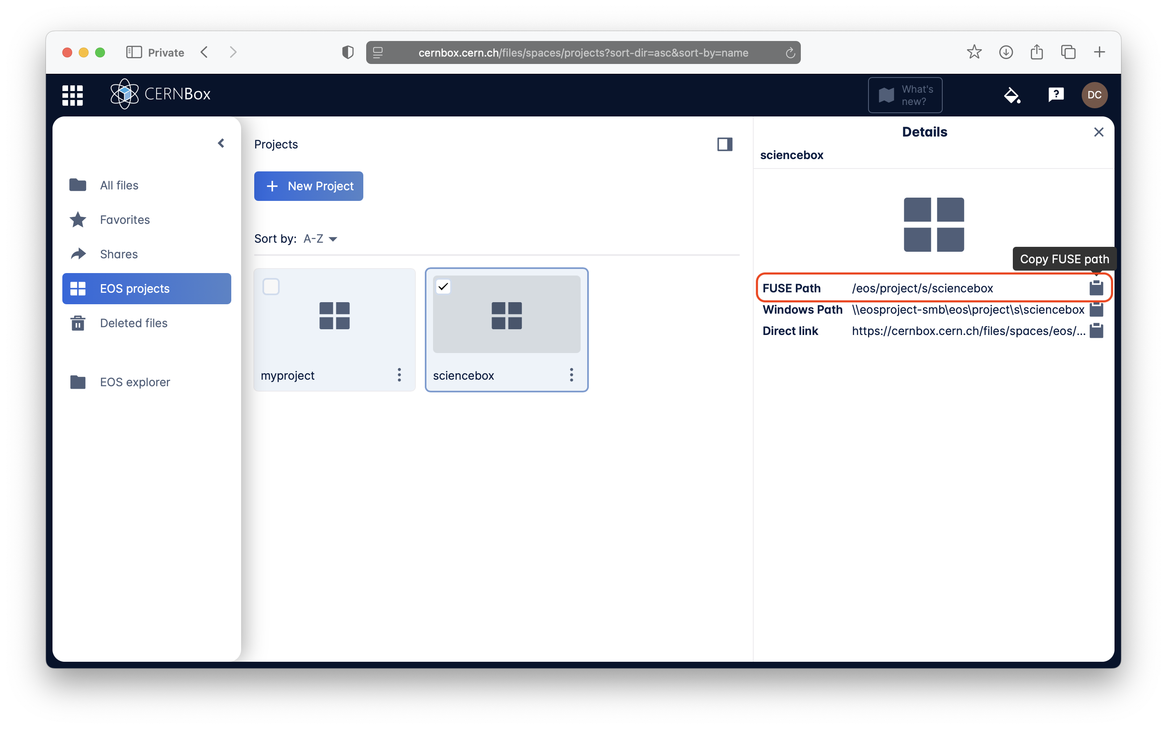Image resolution: width=1167 pixels, height=729 pixels.
Task: Copy the FUSE path with clipboard icon
Action: 1096,288
